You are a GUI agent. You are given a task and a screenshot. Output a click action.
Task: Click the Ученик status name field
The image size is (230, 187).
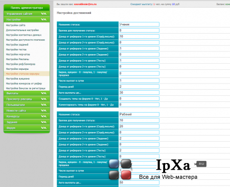point(139,24)
